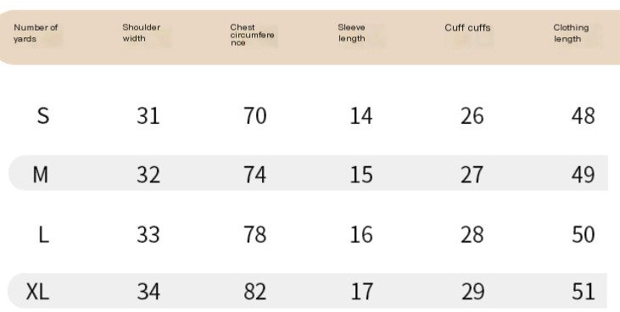
Task: Select chest value 82 for XL
Action: tap(255, 292)
